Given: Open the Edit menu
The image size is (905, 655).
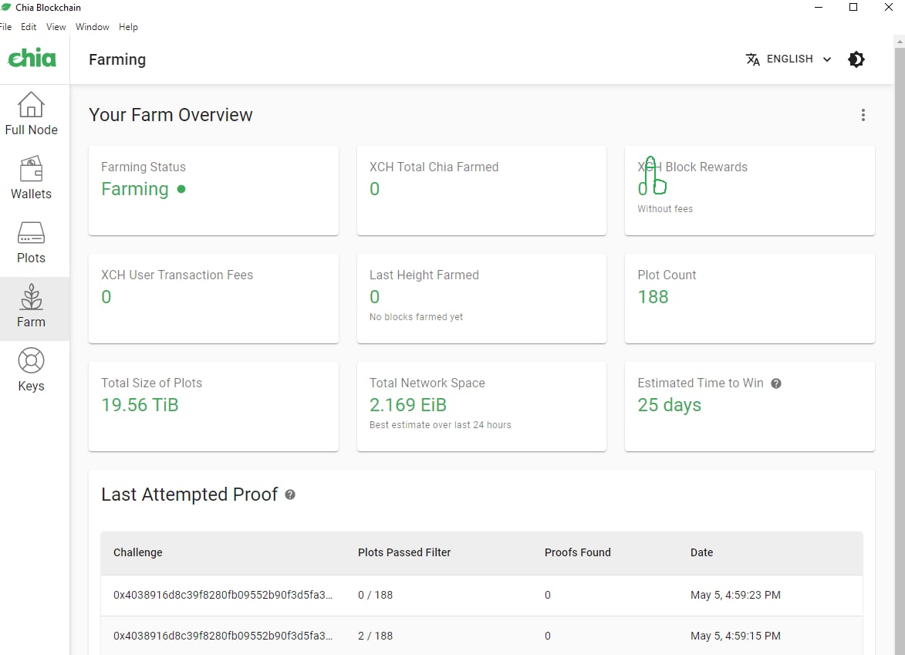Looking at the screenshot, I should 29,26.
